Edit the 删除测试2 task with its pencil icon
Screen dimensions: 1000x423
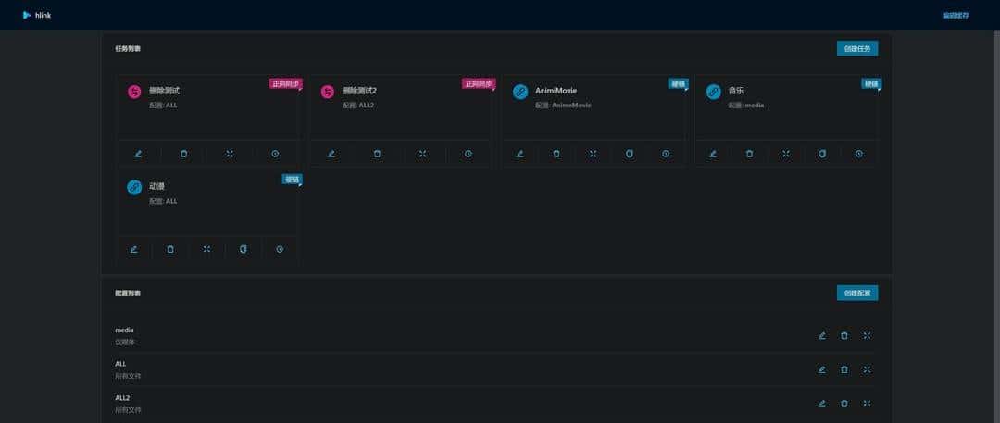(x=331, y=154)
